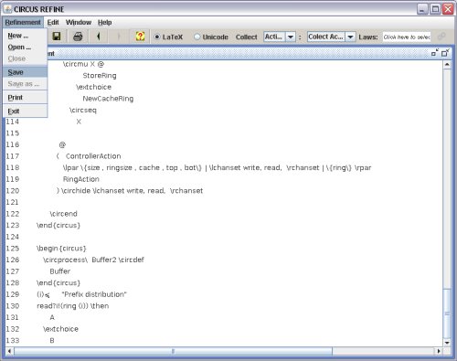
Task: Expand the Colect Ac... dropdown
Action: (350, 37)
